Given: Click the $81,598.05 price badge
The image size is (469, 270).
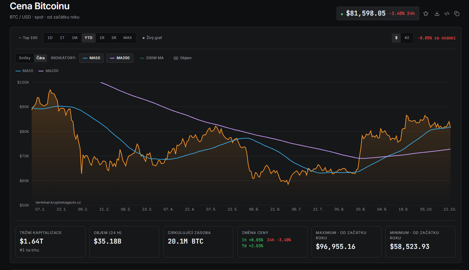Looking at the screenshot, I should tap(378, 14).
